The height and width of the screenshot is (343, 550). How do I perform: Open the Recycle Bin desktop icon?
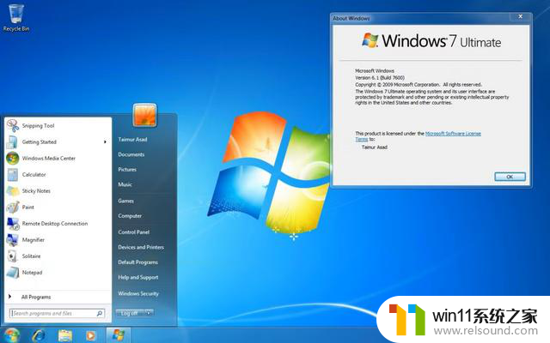(15, 18)
